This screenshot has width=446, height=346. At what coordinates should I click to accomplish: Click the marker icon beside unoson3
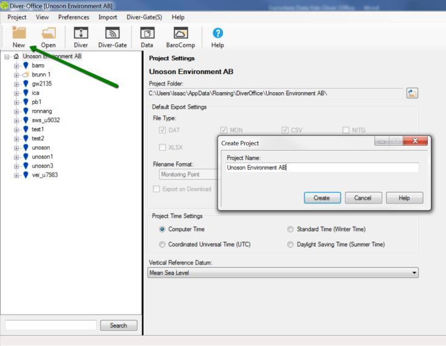pyautogui.click(x=26, y=166)
